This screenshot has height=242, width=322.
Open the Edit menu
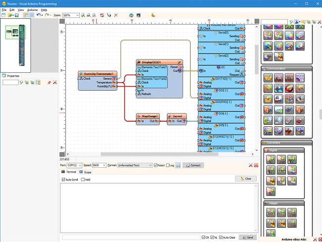click(12, 10)
